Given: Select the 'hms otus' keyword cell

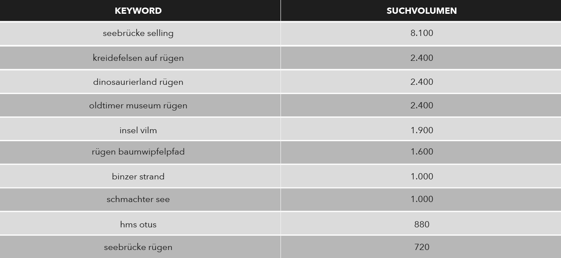Looking at the screenshot, I should (x=140, y=223).
